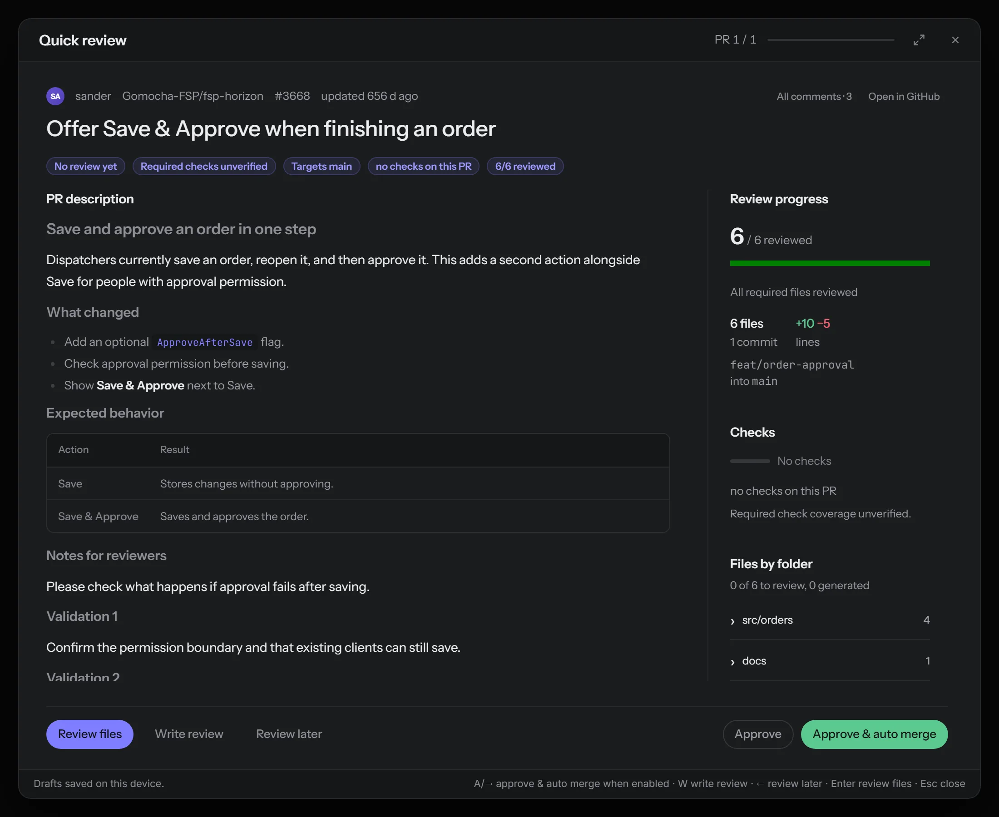Click the no checks on this PR badge
The image size is (999, 817).
pyautogui.click(x=423, y=166)
